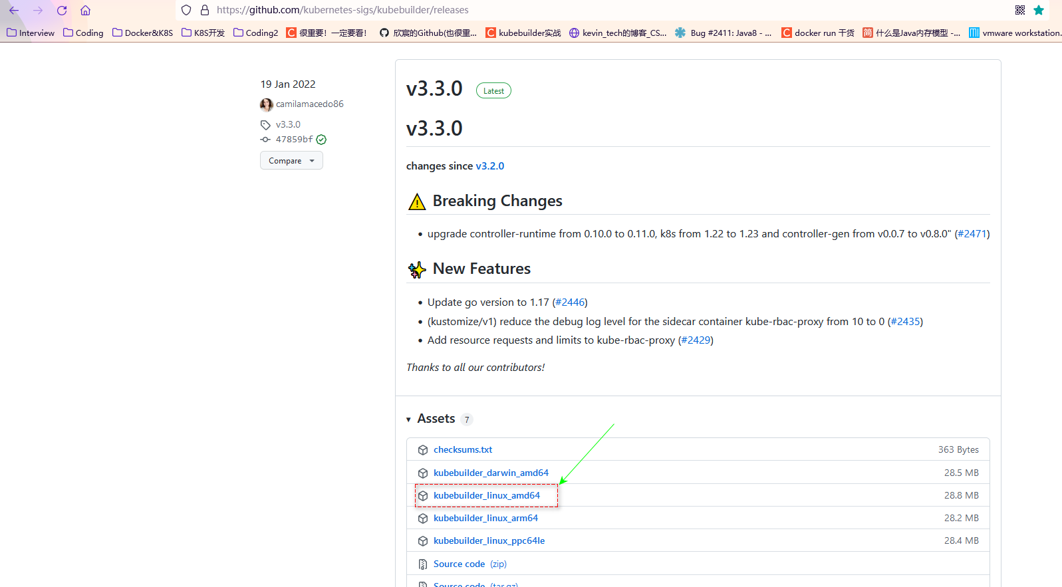The height and width of the screenshot is (587, 1062).
Task: Click the New Features sparkles icon
Action: [417, 269]
